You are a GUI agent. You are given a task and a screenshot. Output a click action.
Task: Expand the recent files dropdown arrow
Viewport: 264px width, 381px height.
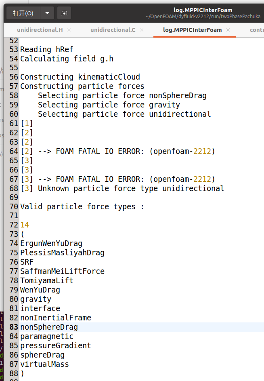pyautogui.click(x=47, y=13)
